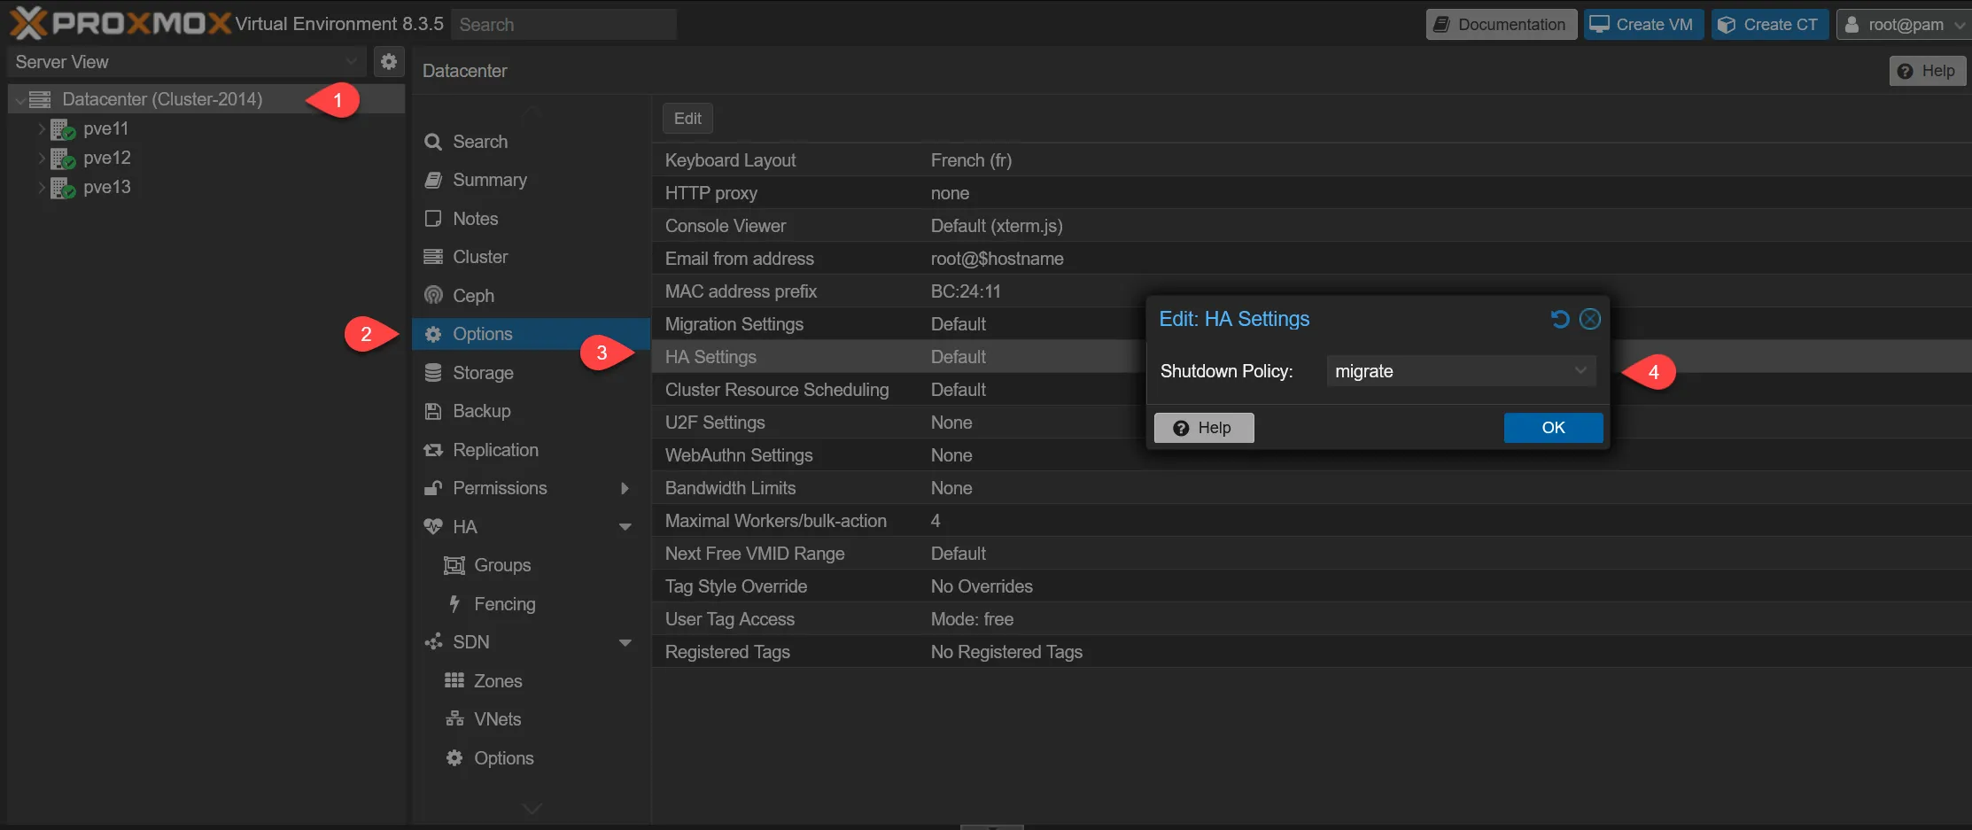The image size is (1972, 830).
Task: Click the top Search input field
Action: click(563, 25)
